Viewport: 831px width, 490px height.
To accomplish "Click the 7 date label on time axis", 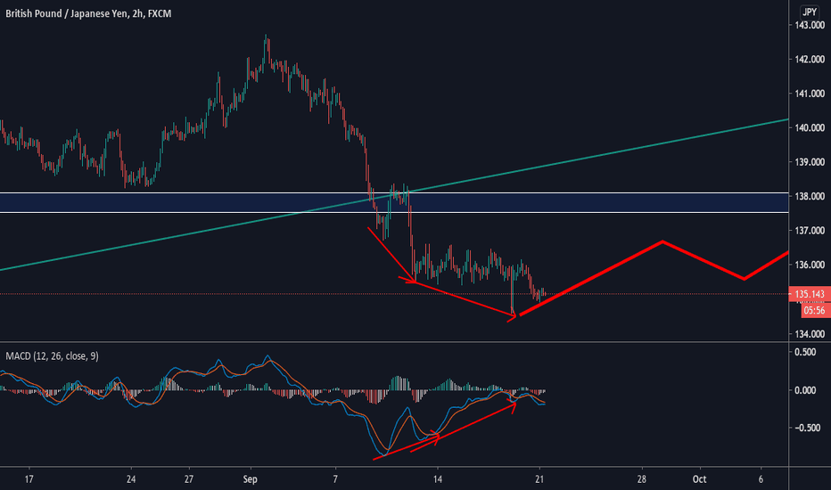I will point(335,479).
